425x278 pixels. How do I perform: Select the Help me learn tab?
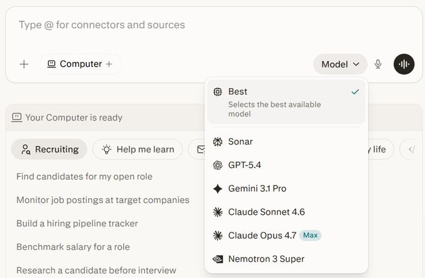coord(137,149)
